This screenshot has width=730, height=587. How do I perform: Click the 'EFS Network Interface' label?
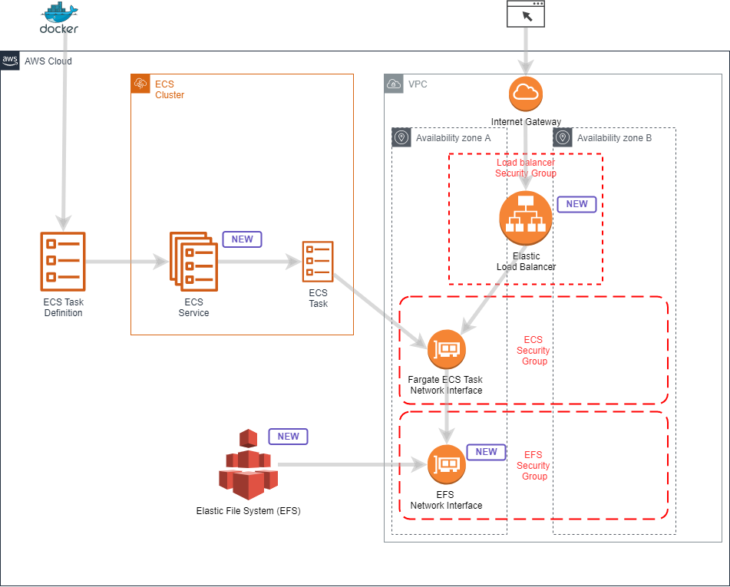click(x=446, y=500)
